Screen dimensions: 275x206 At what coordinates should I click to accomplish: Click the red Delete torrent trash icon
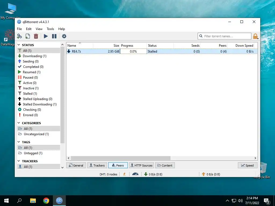pyautogui.click(x=36, y=36)
